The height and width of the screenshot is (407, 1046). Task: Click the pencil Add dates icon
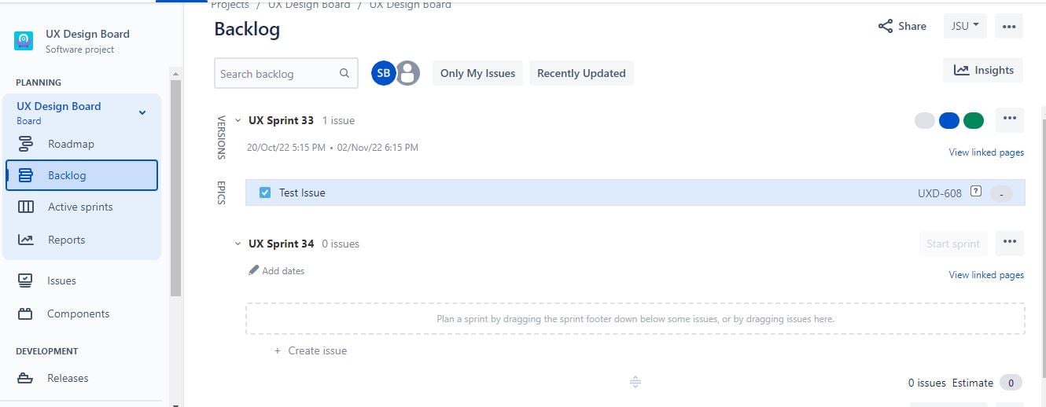click(254, 270)
